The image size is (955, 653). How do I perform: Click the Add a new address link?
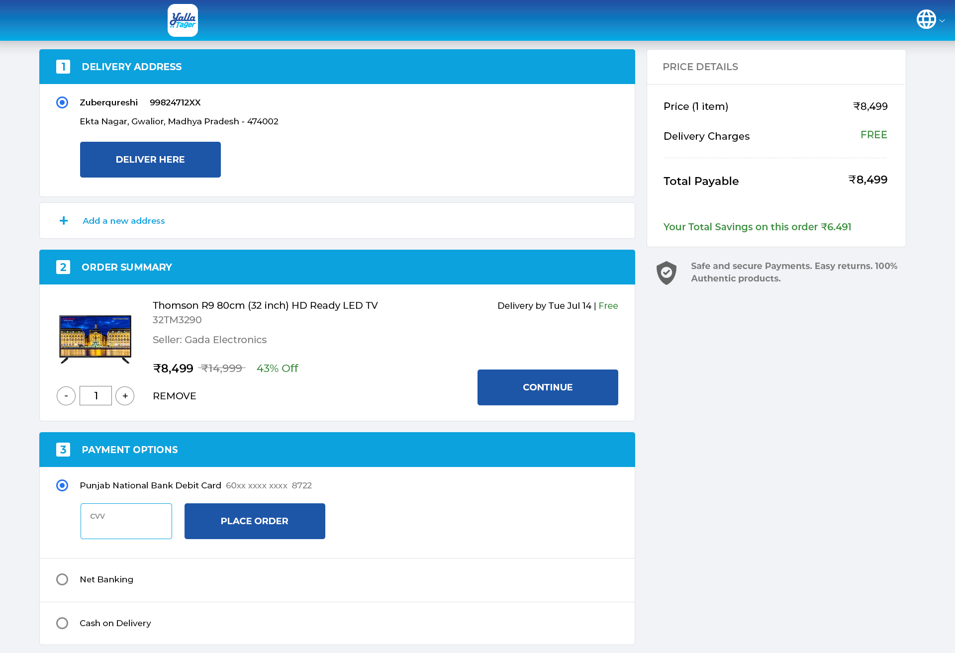click(x=124, y=221)
